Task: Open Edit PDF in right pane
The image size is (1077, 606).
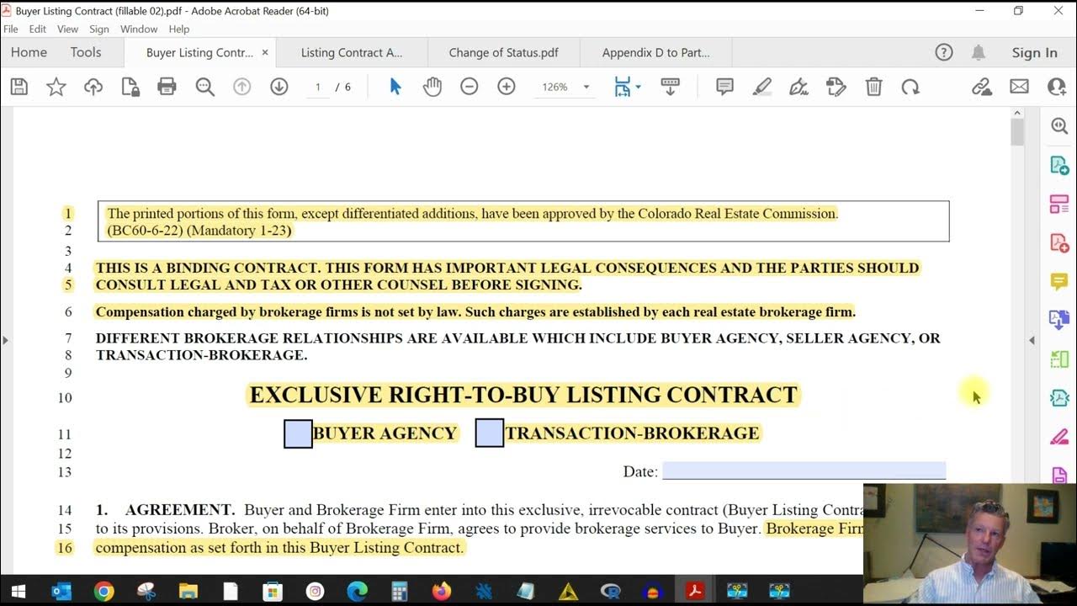Action: (x=1059, y=204)
